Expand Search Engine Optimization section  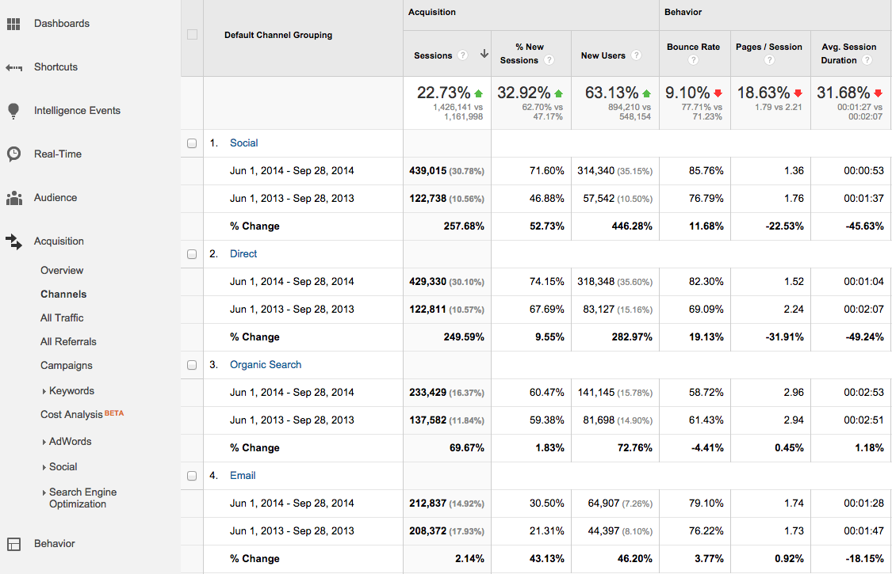tap(44, 492)
